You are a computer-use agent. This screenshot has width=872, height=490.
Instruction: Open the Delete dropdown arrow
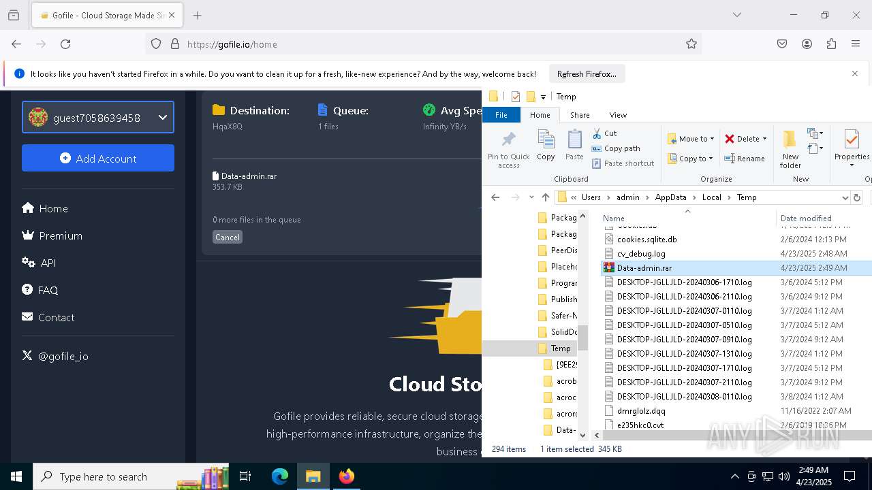point(764,139)
